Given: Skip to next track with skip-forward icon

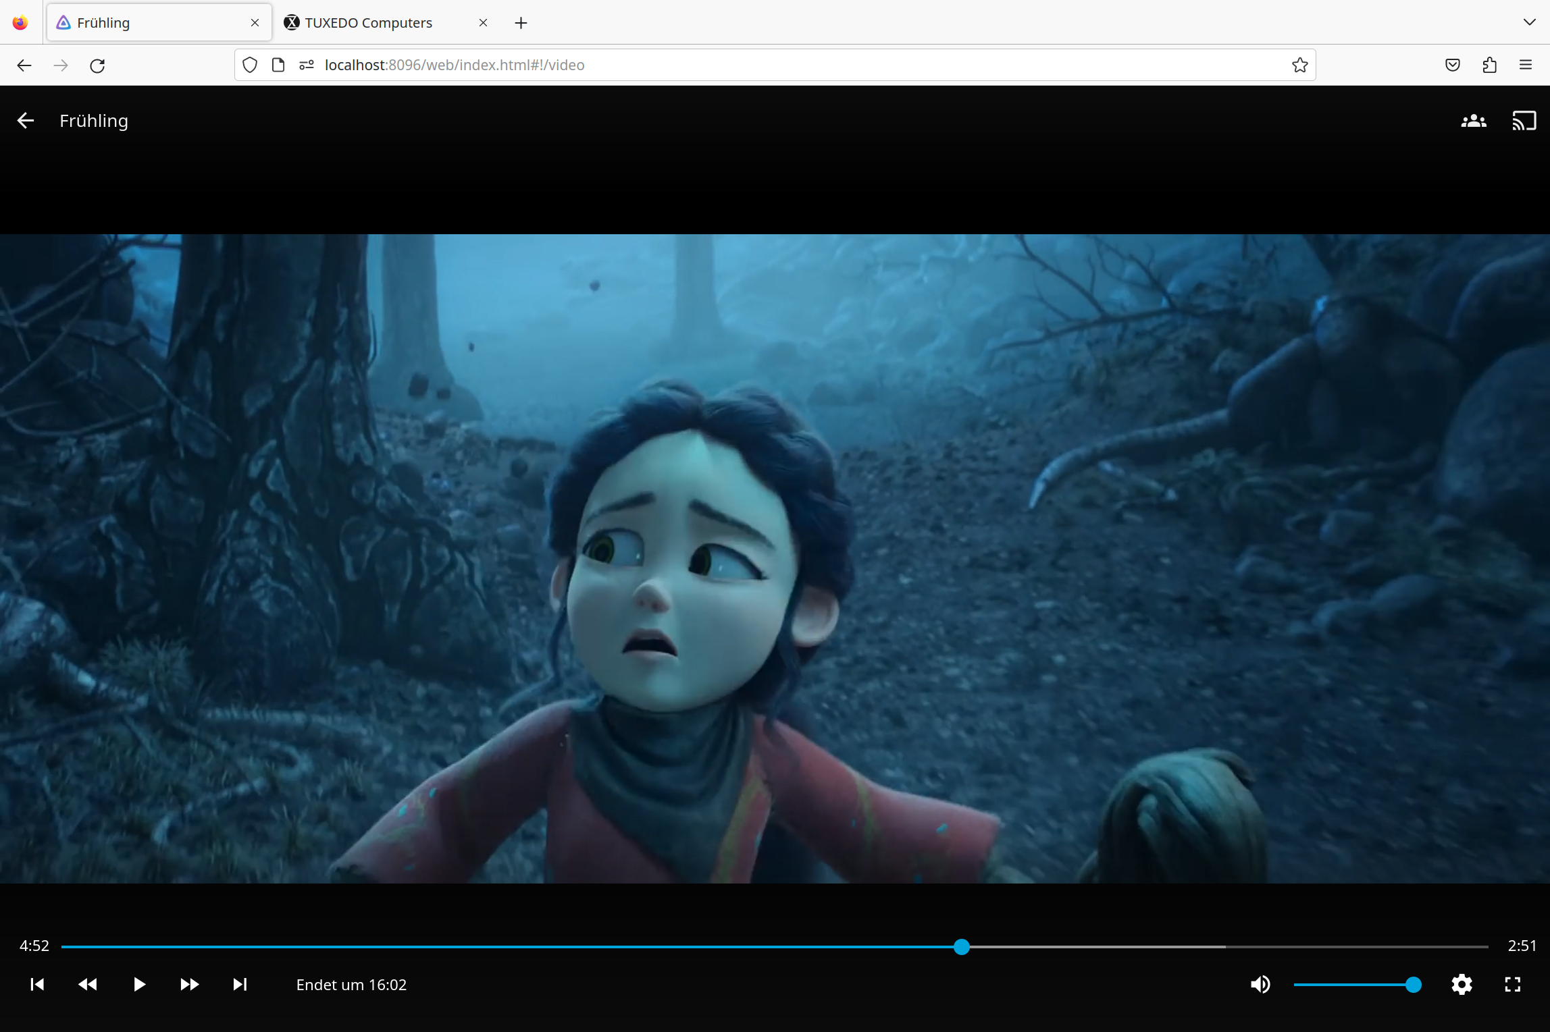Looking at the screenshot, I should [x=238, y=985].
